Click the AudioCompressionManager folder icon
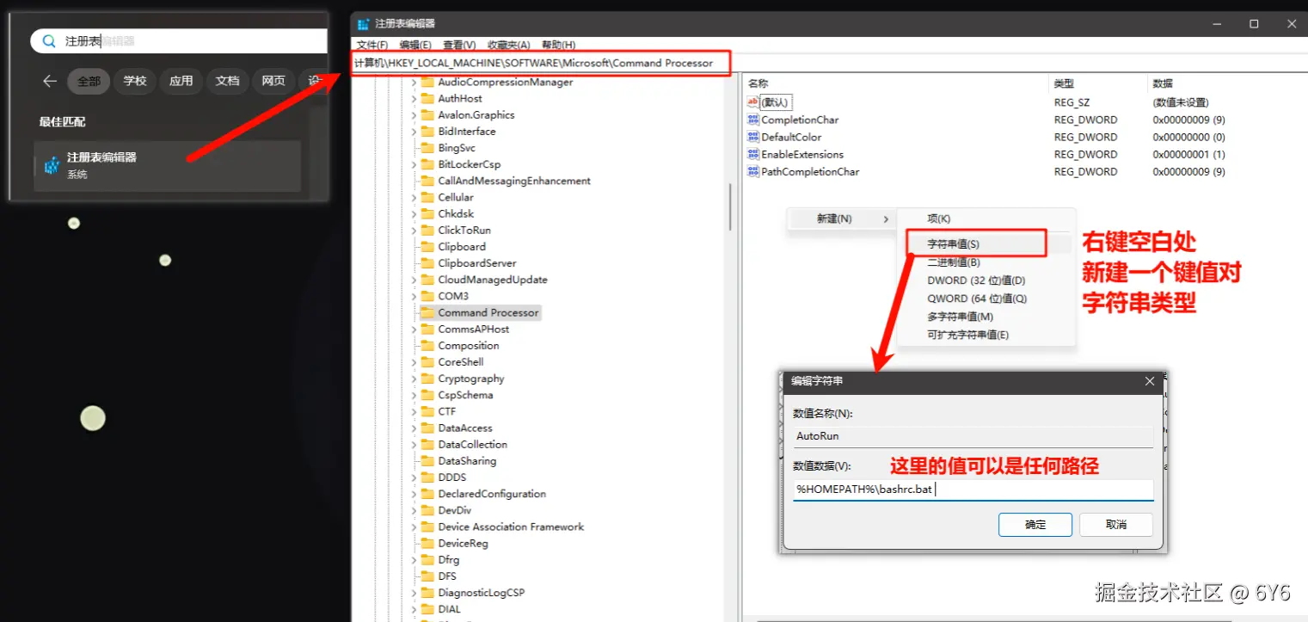 427,83
